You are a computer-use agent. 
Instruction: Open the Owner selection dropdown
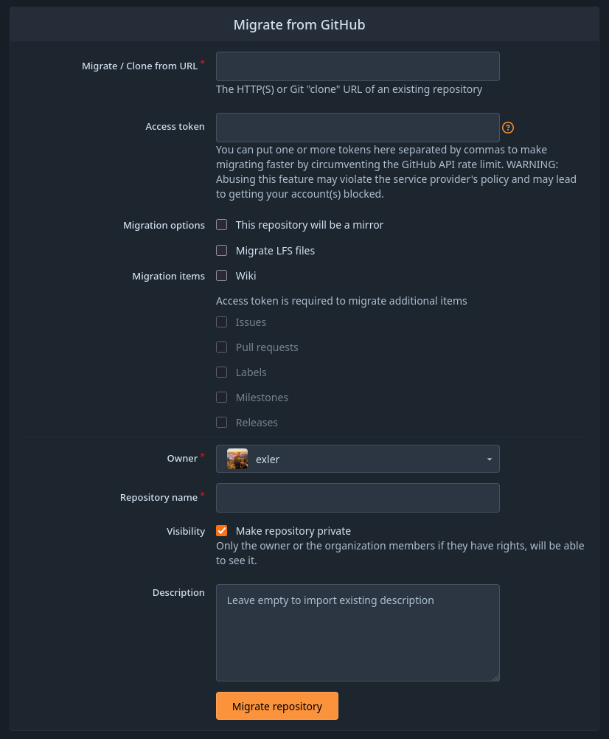[358, 459]
